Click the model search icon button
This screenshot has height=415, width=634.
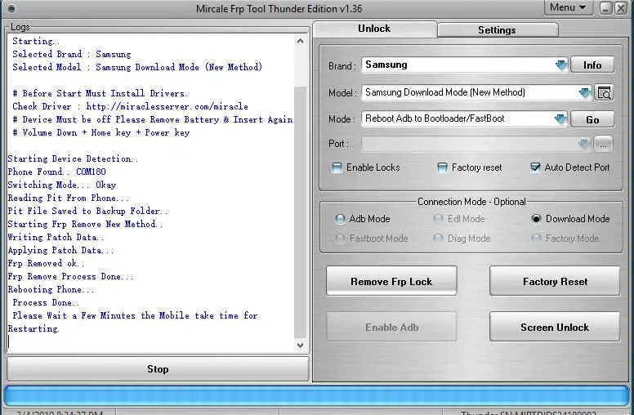[x=604, y=92]
